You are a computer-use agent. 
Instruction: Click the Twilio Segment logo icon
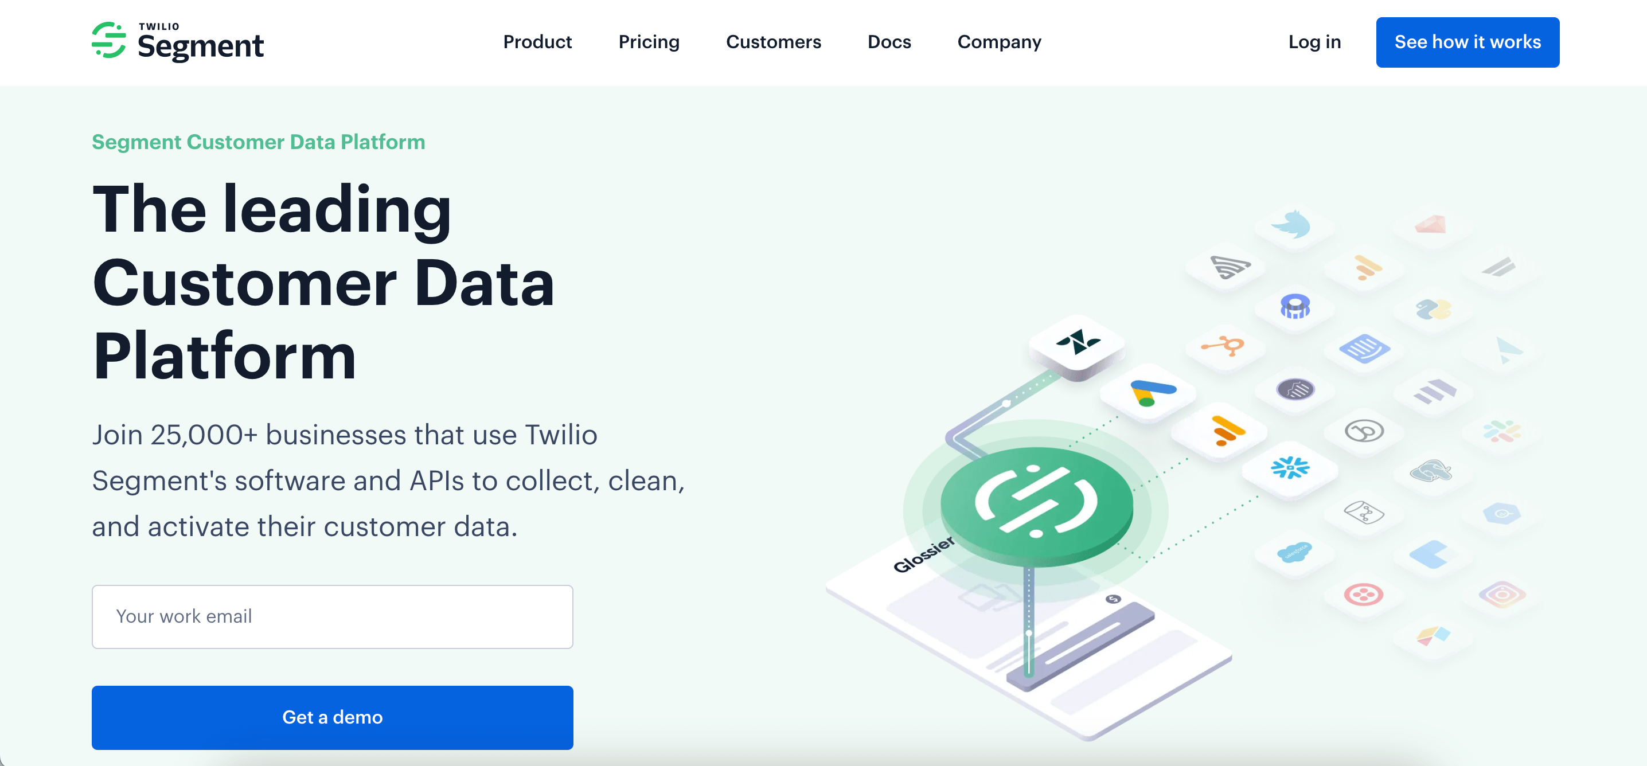pyautogui.click(x=108, y=42)
